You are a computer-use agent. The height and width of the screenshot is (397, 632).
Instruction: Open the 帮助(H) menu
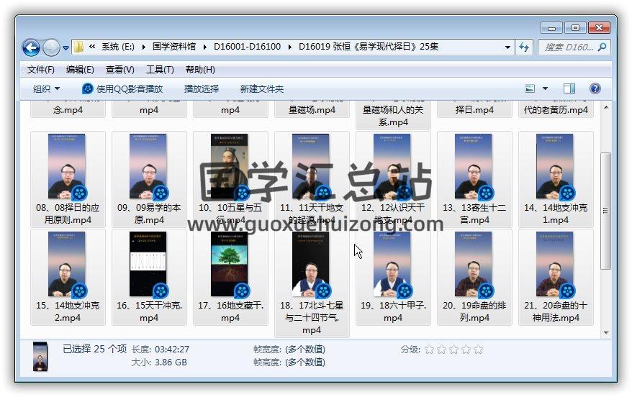point(200,70)
